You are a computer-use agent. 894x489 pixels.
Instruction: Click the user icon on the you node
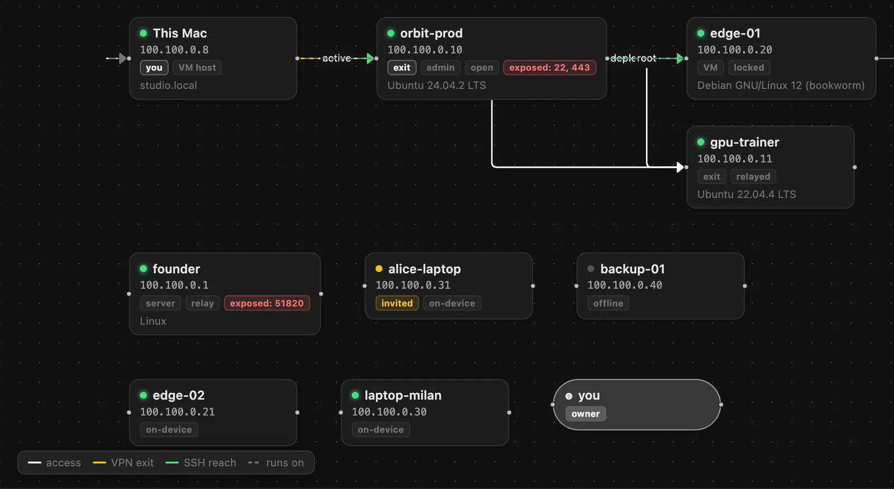coord(569,396)
